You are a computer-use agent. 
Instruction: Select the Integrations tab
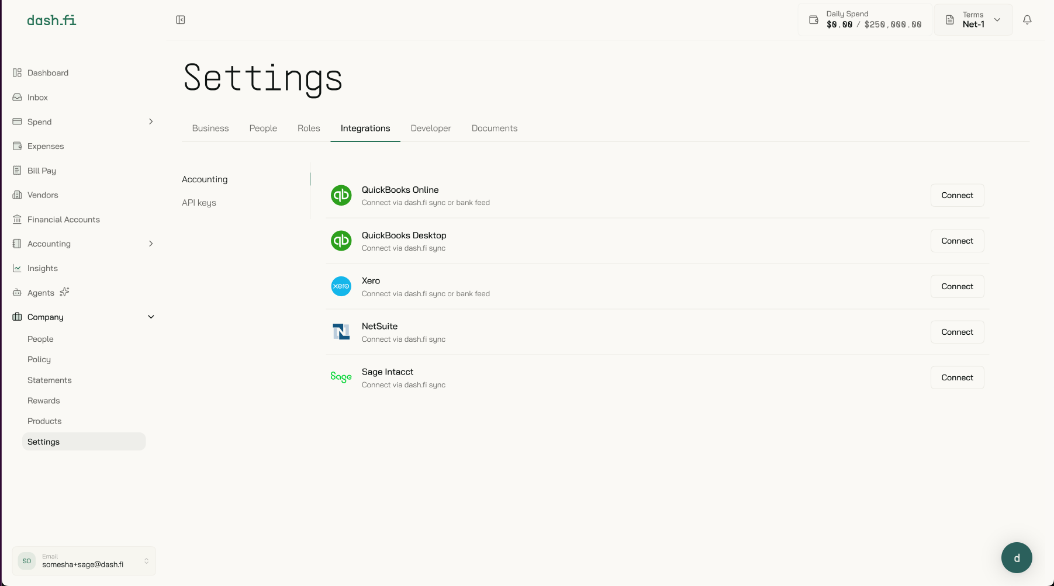click(365, 128)
